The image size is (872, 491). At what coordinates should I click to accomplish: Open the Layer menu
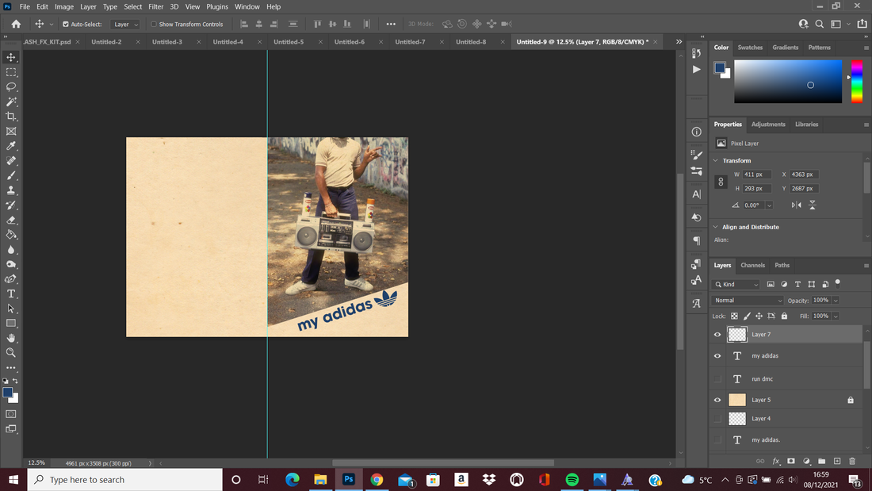click(88, 6)
